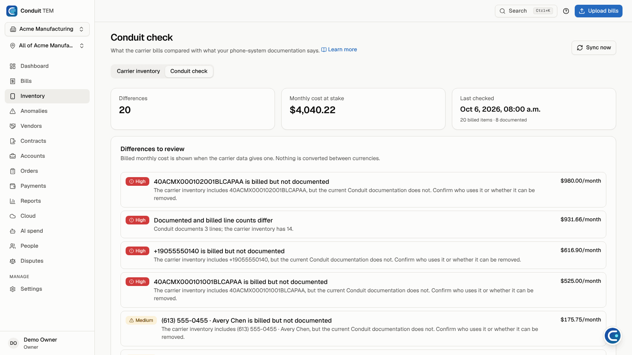The image size is (632, 355).
Task: Click the Search field in header
Action: coord(526,11)
